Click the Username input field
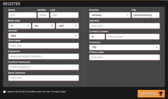168x99 pixels. pos(44,46)
